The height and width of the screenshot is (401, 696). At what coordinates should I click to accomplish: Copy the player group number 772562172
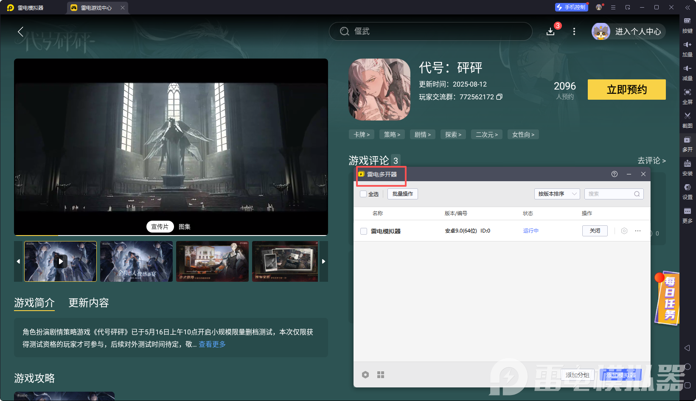tap(500, 97)
